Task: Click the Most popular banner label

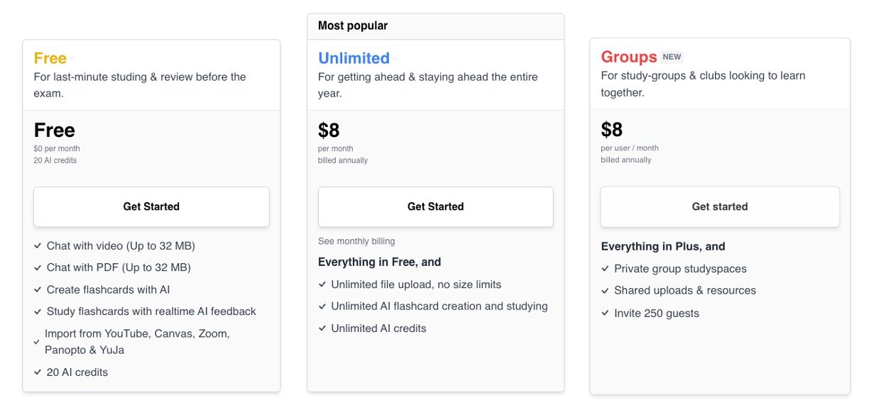Action: (x=353, y=26)
